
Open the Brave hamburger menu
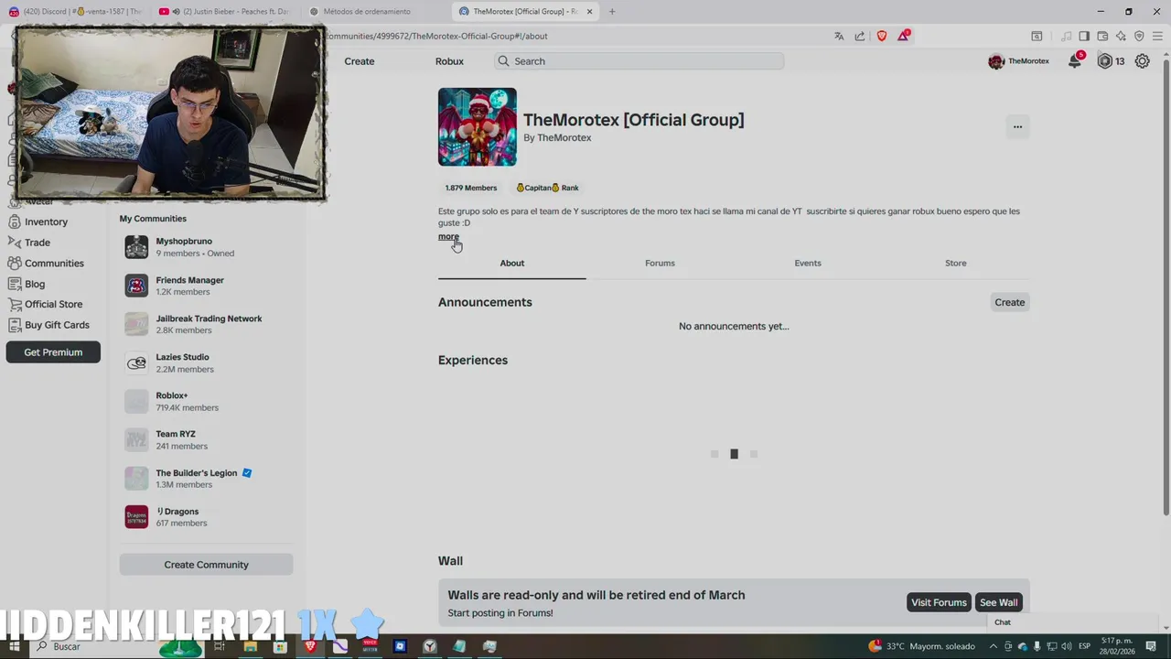click(x=1158, y=36)
